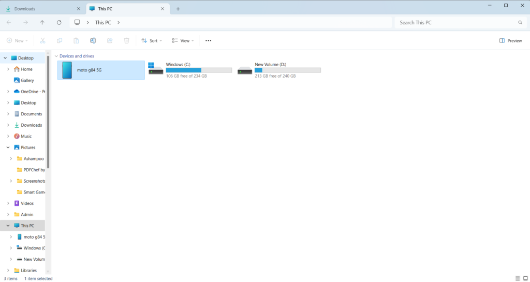Open the View dropdown

coord(183,40)
